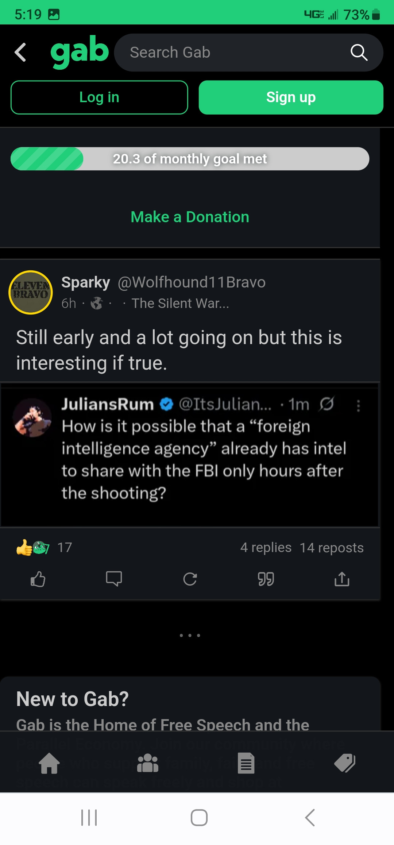
Task: Repost Sparky's post
Action: pos(190,579)
